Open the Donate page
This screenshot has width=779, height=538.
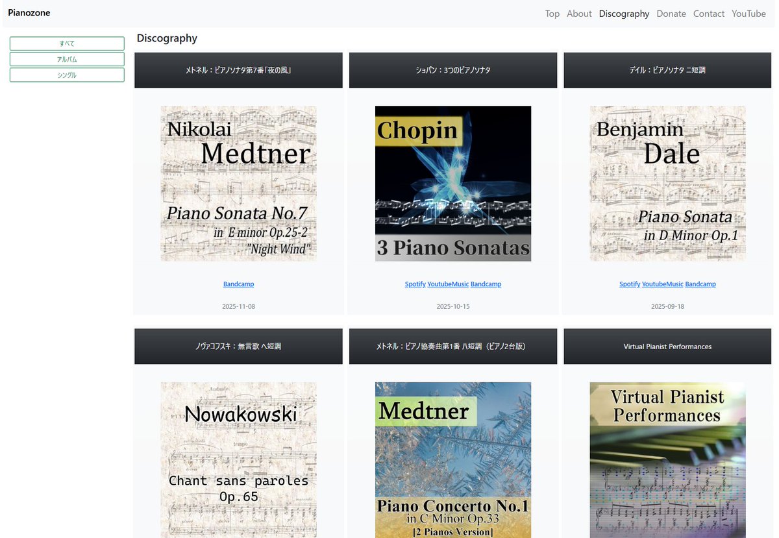coord(671,14)
